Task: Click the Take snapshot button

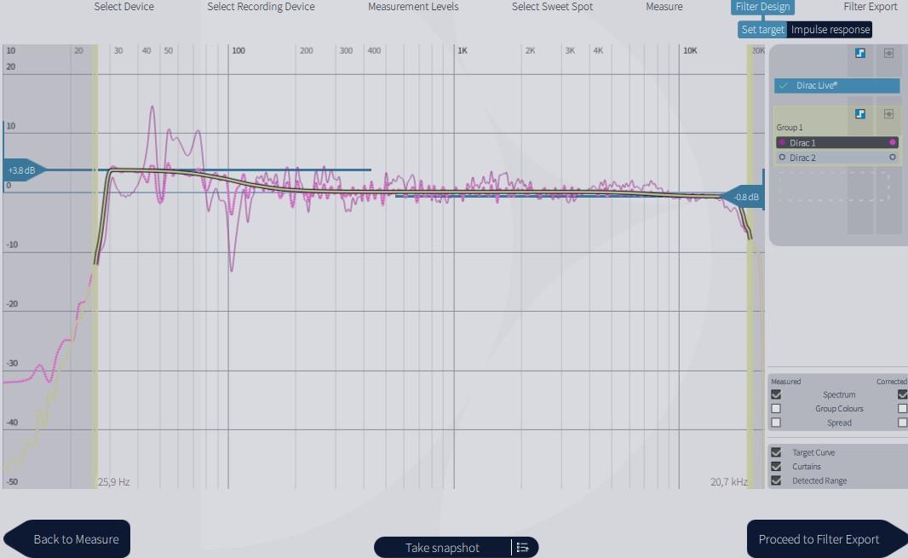Action: click(442, 548)
